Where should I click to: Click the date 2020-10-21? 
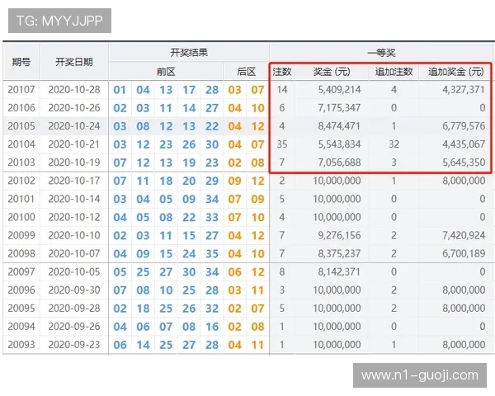tap(73, 144)
